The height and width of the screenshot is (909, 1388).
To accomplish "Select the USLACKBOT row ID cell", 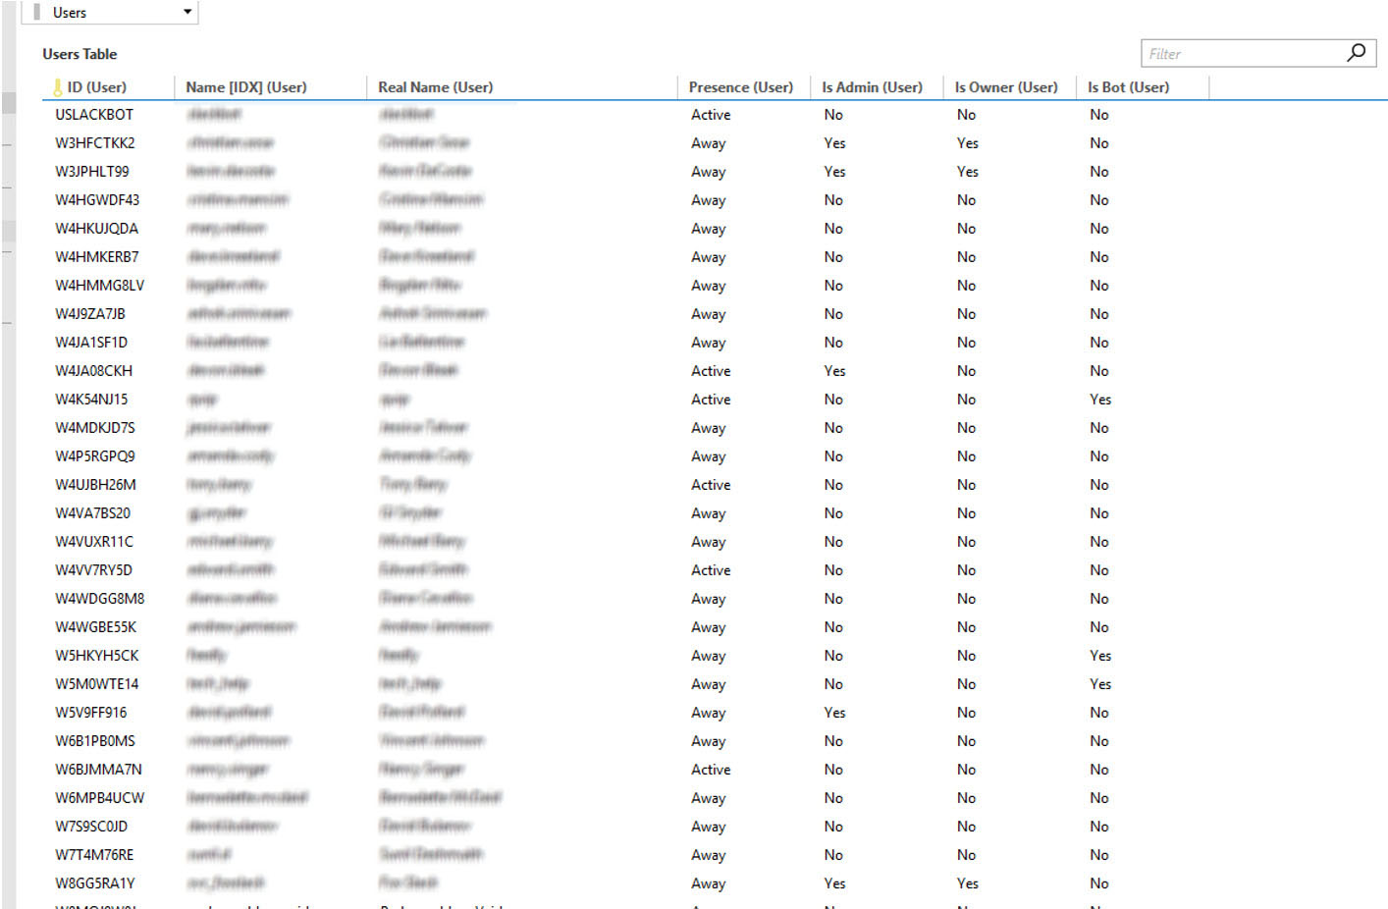I will pos(94,115).
